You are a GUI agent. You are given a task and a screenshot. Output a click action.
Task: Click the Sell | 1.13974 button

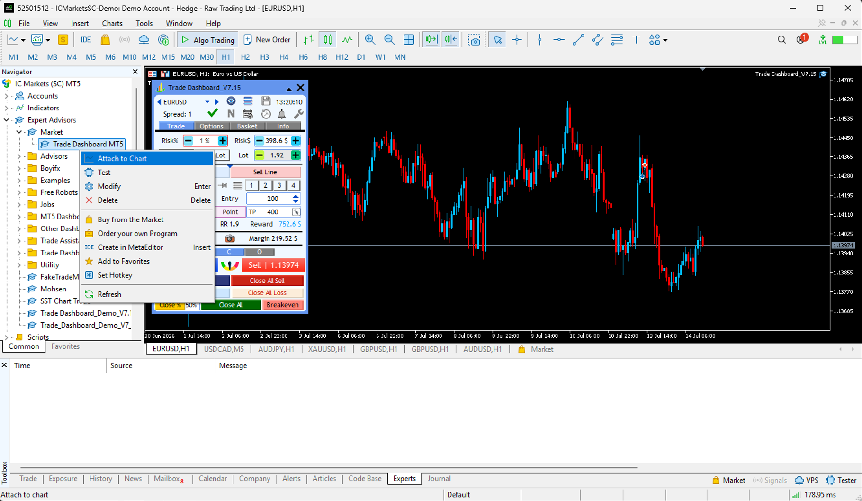[x=273, y=265]
